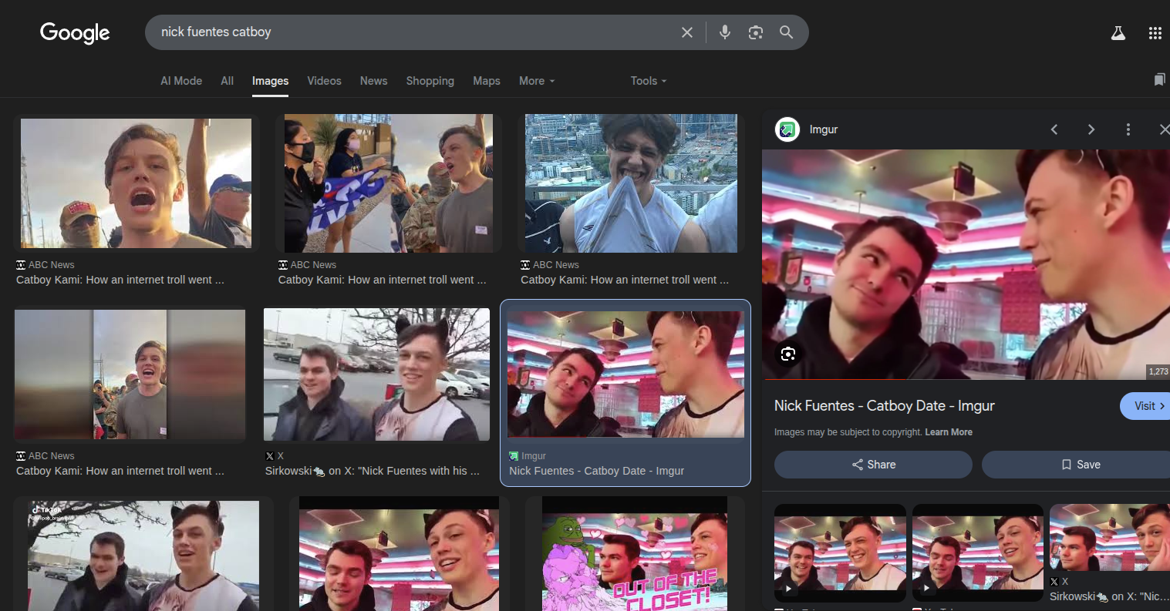This screenshot has height=611, width=1170.
Task: Click the Visit button
Action: [1146, 406]
